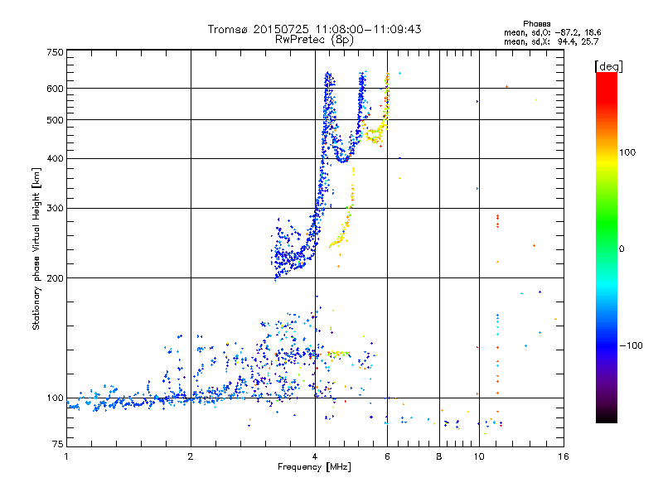The image size is (663, 497).
Task: Click the 'Phases' header label
Action: [536, 24]
